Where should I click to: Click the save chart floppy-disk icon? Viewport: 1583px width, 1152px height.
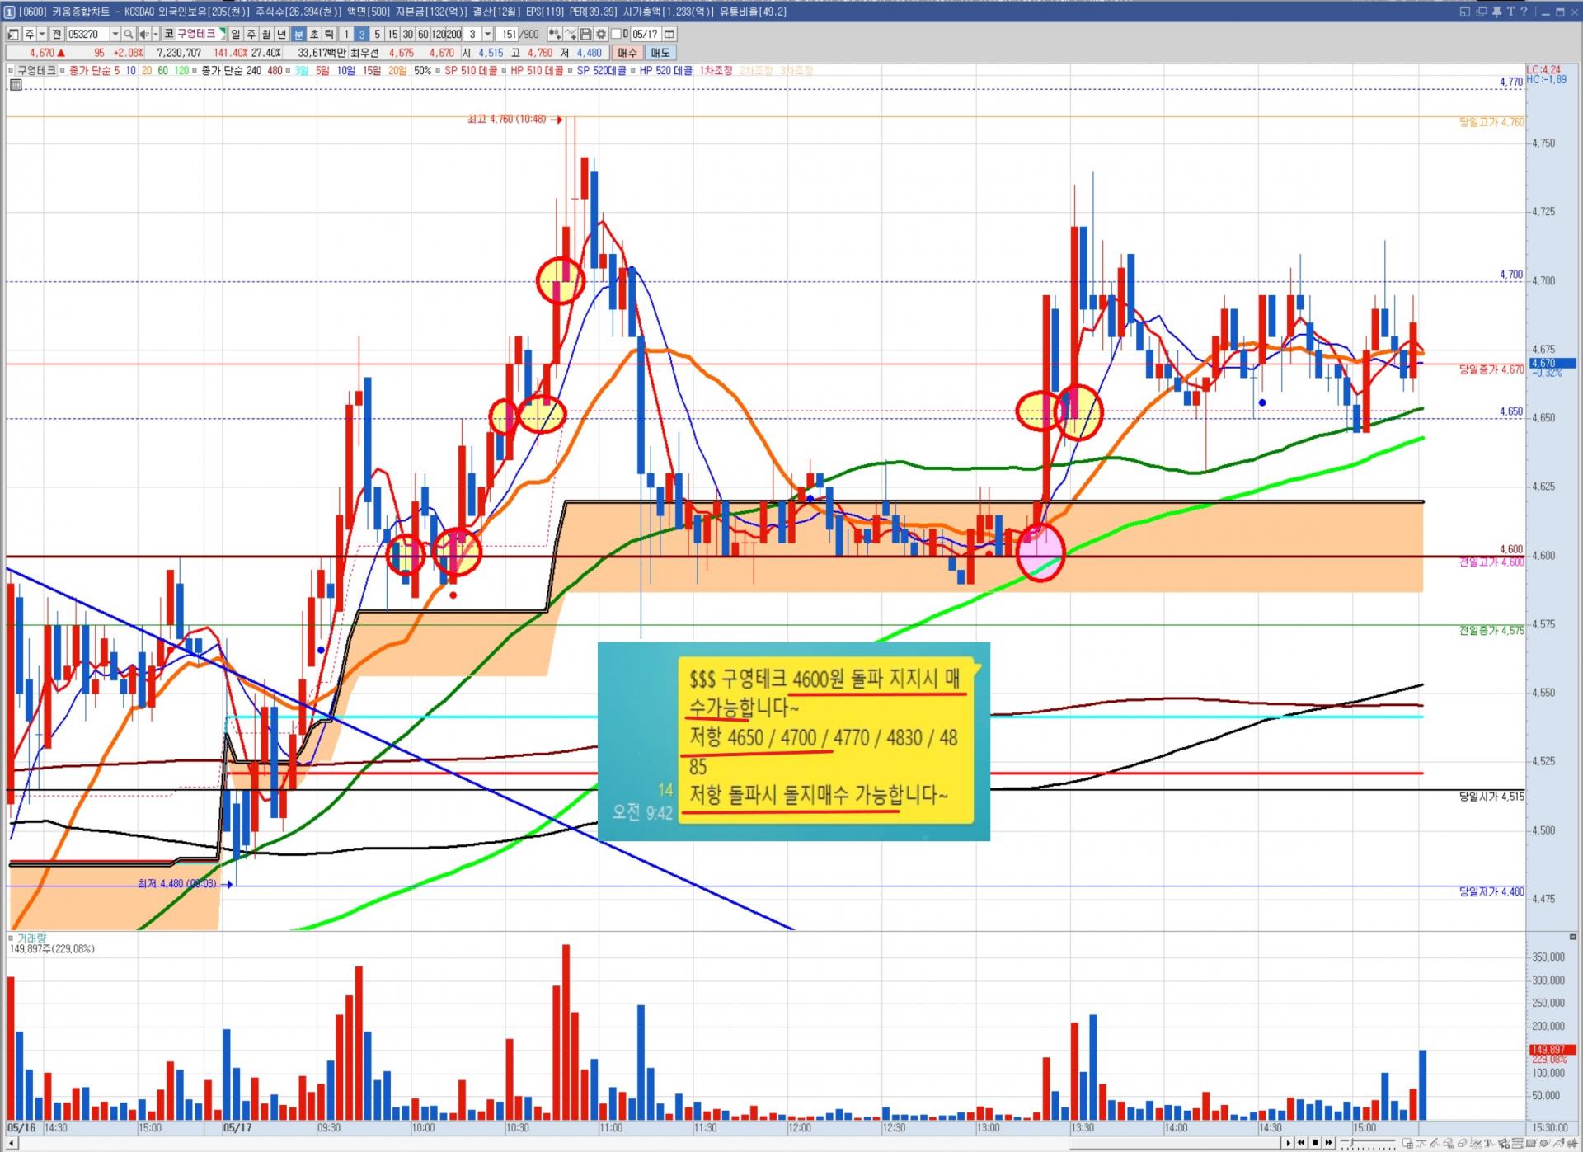585,34
